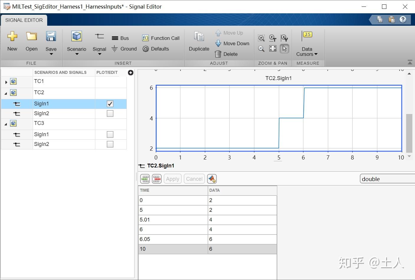Open the MATLAB expression signal creator icon

tap(212, 179)
